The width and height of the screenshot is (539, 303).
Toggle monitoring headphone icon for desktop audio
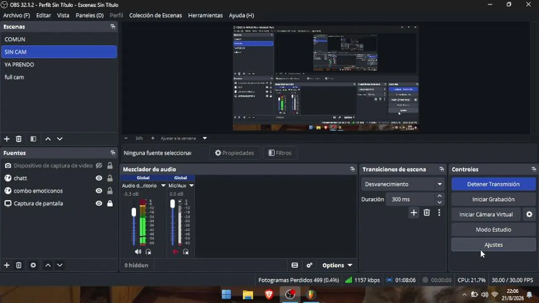coord(148,252)
